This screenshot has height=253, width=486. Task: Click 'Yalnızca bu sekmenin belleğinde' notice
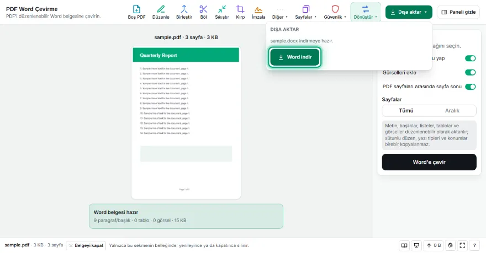tap(179, 245)
